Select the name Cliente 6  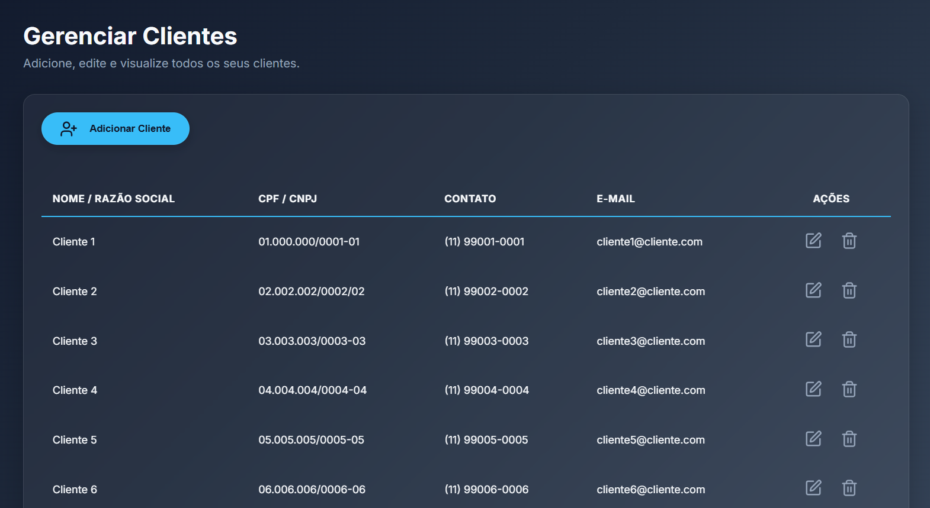coord(75,490)
